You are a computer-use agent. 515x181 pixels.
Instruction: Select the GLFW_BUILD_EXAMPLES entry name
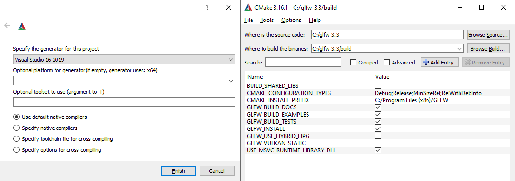[278, 115]
